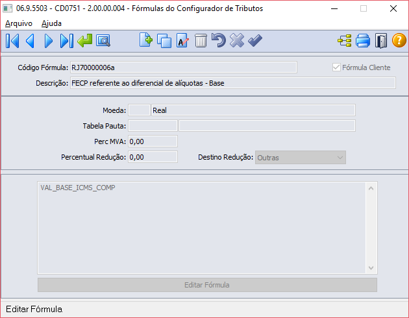Click the Editar Fórmula button
409x318 pixels.
[x=207, y=285]
